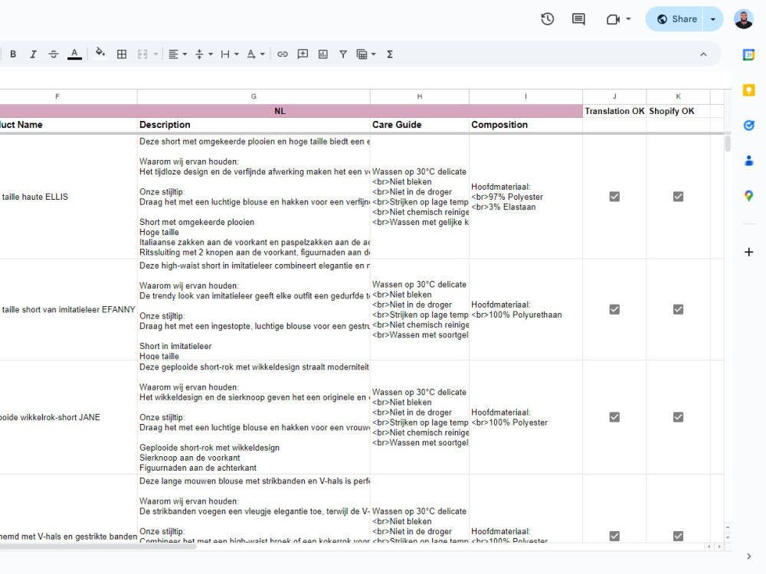766x574 pixels.
Task: Open version history
Action: pos(548,19)
